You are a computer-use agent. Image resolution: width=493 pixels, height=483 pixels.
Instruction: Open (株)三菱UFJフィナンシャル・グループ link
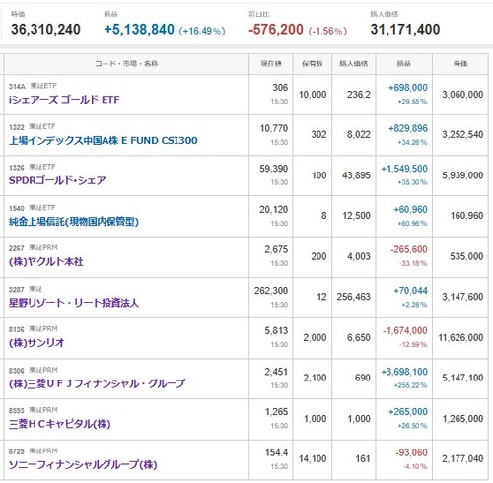97,383
